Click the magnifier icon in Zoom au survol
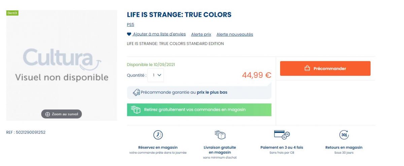This screenshot has height=166, width=404. 47,114
